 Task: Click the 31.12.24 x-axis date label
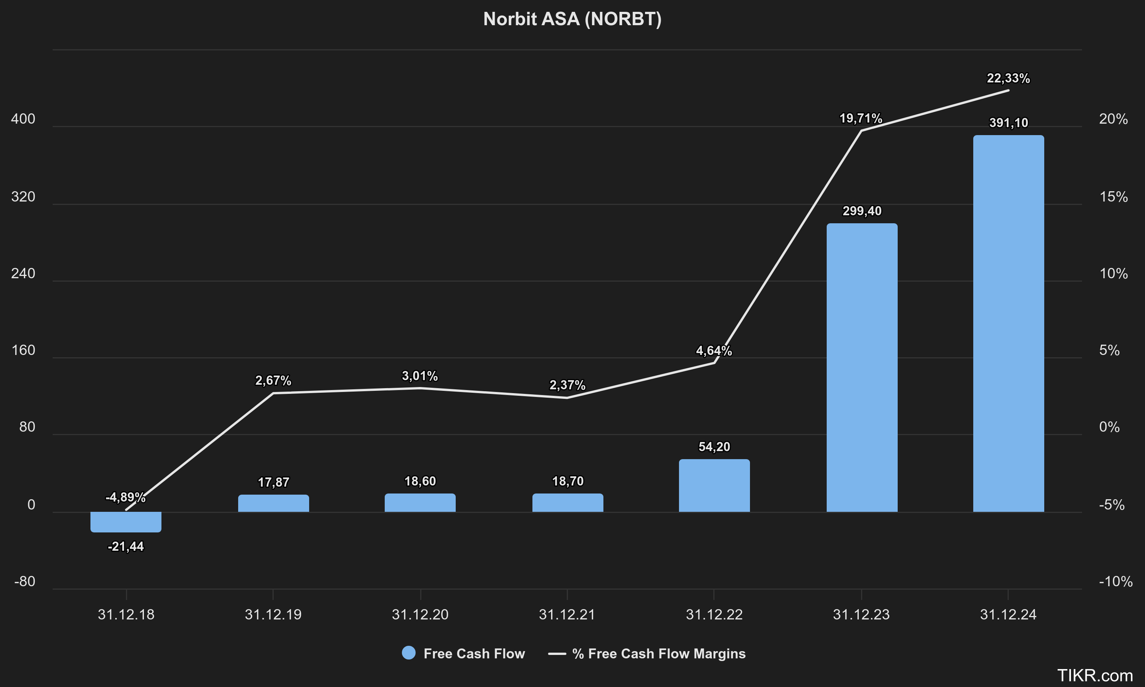click(x=1008, y=614)
